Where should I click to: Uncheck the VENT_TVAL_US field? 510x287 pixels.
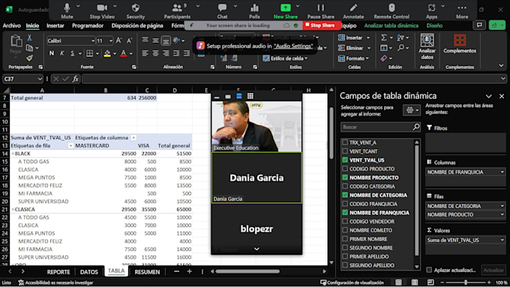point(345,160)
